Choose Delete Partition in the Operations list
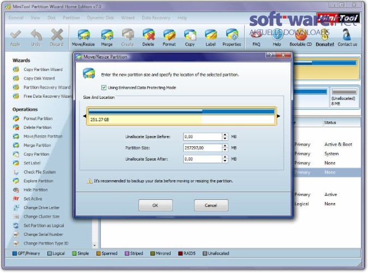Screen dimensions: 368x273 (32, 127)
